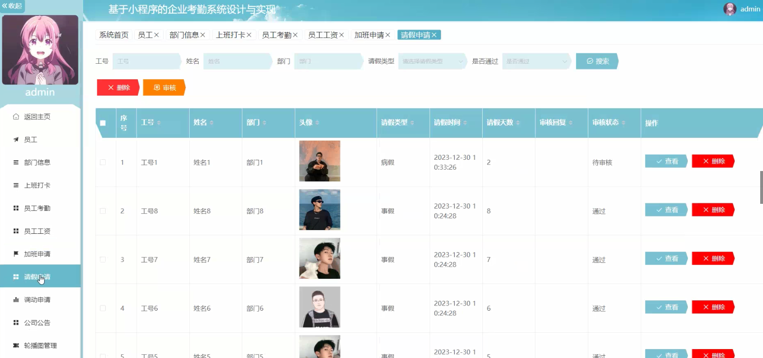Click the grid icon beside 公司公告
This screenshot has width=763, height=358.
click(x=16, y=323)
